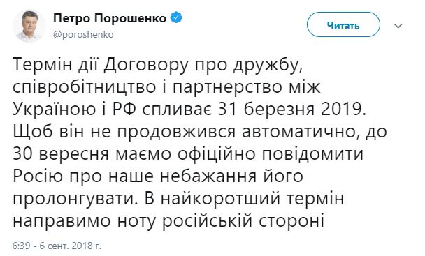Open Petro Poroshenko's profile avatar photo

click(x=29, y=27)
